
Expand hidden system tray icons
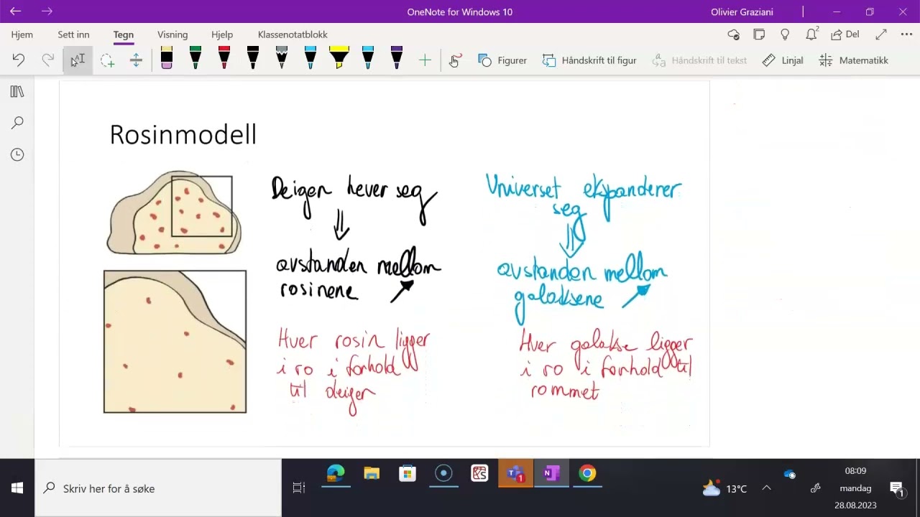(766, 488)
